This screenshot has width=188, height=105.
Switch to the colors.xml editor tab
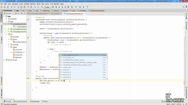pos(56,14)
